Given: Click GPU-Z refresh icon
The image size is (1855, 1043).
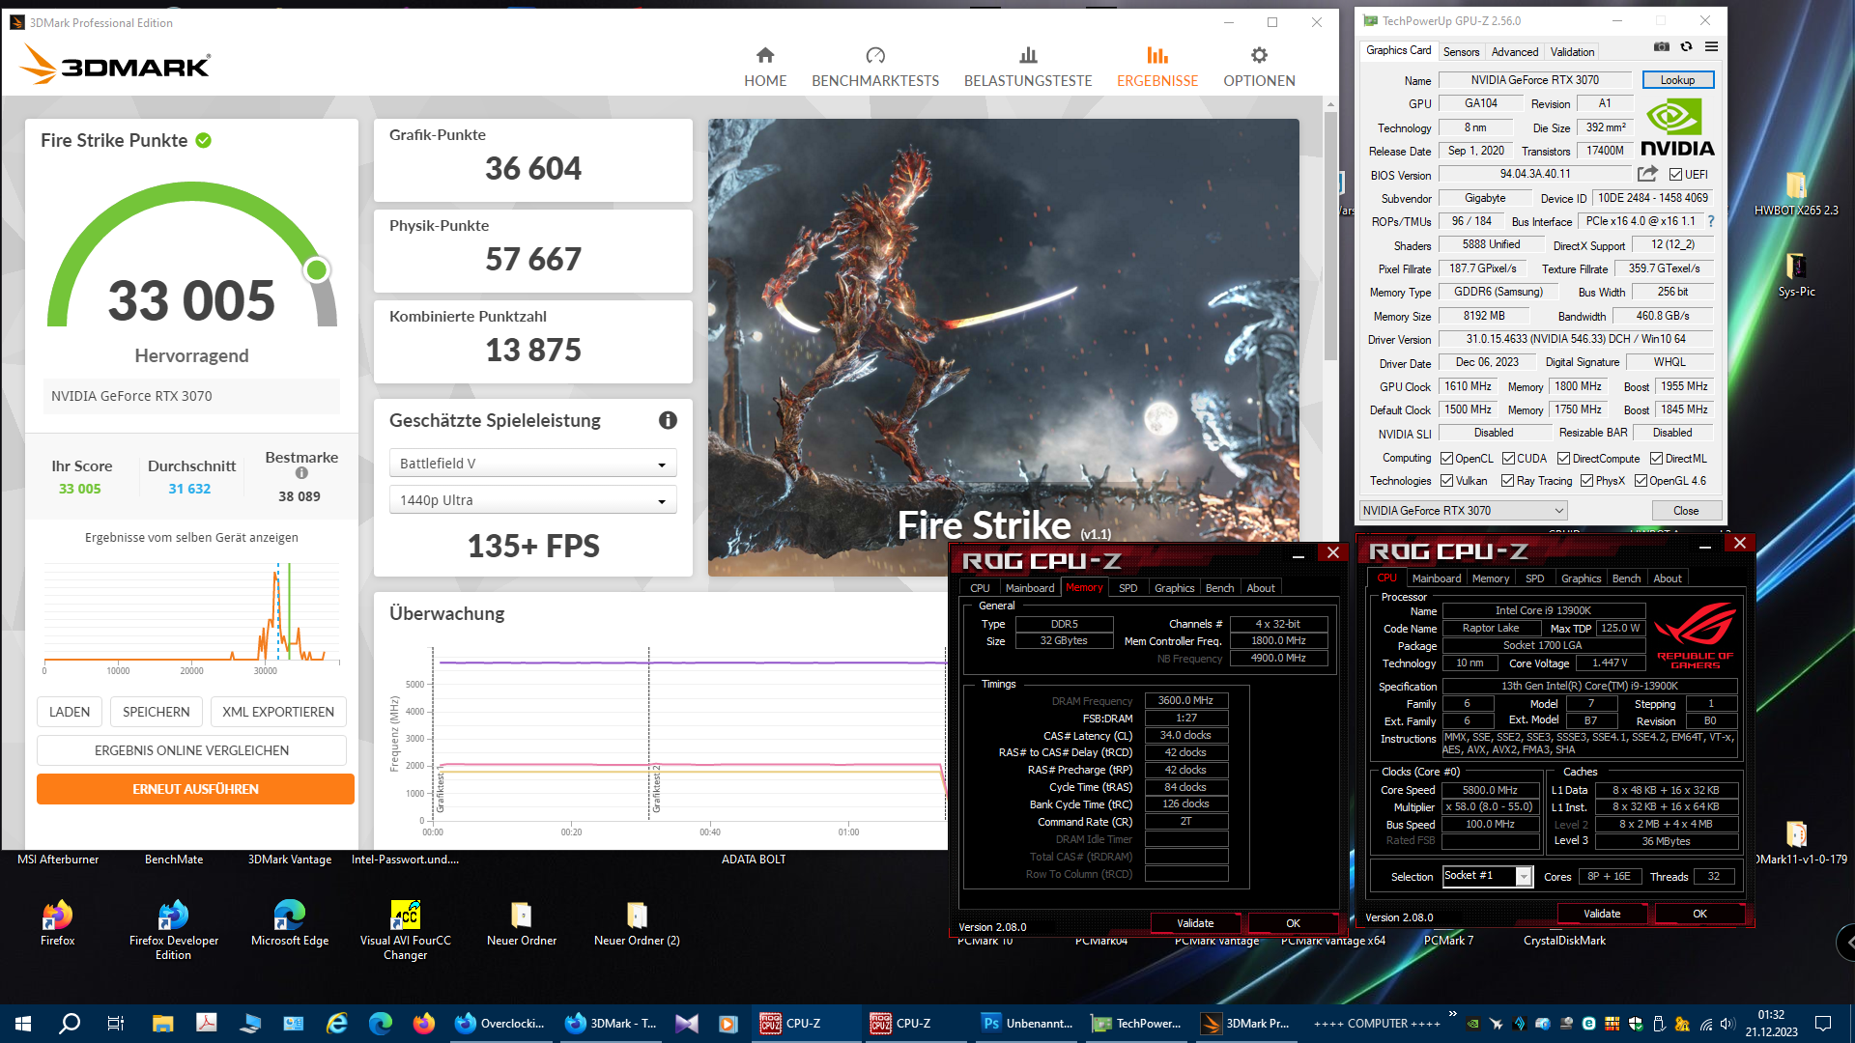Looking at the screenshot, I should tap(1686, 46).
